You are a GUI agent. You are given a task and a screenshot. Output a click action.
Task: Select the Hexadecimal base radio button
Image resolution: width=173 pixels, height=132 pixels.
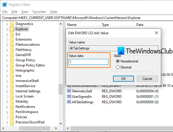(x=118, y=61)
